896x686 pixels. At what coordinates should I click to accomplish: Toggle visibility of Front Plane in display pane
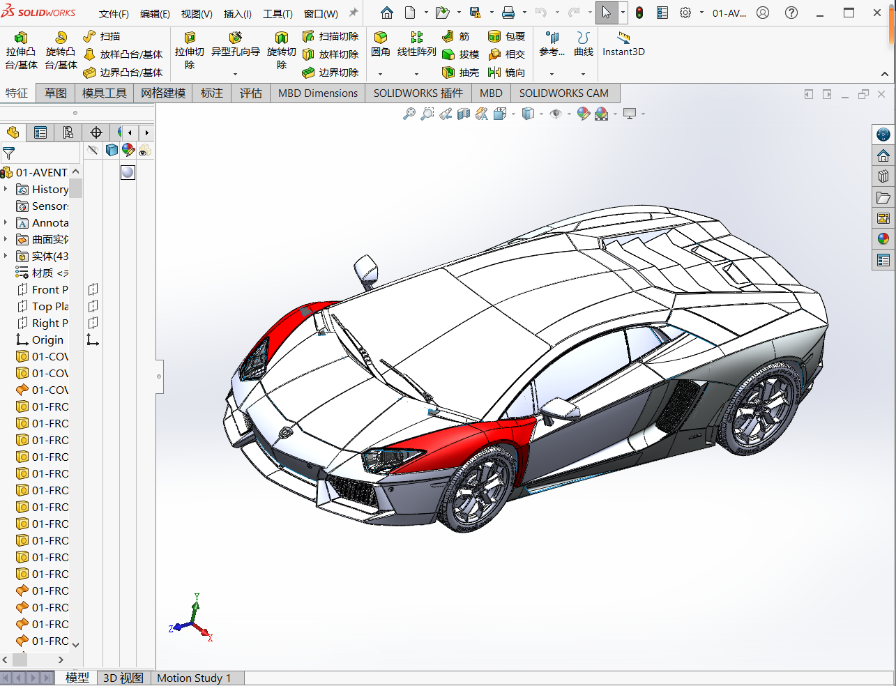pos(93,289)
